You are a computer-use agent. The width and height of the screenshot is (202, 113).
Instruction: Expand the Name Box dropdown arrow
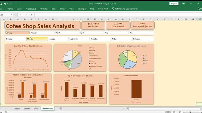(x=11, y=15)
